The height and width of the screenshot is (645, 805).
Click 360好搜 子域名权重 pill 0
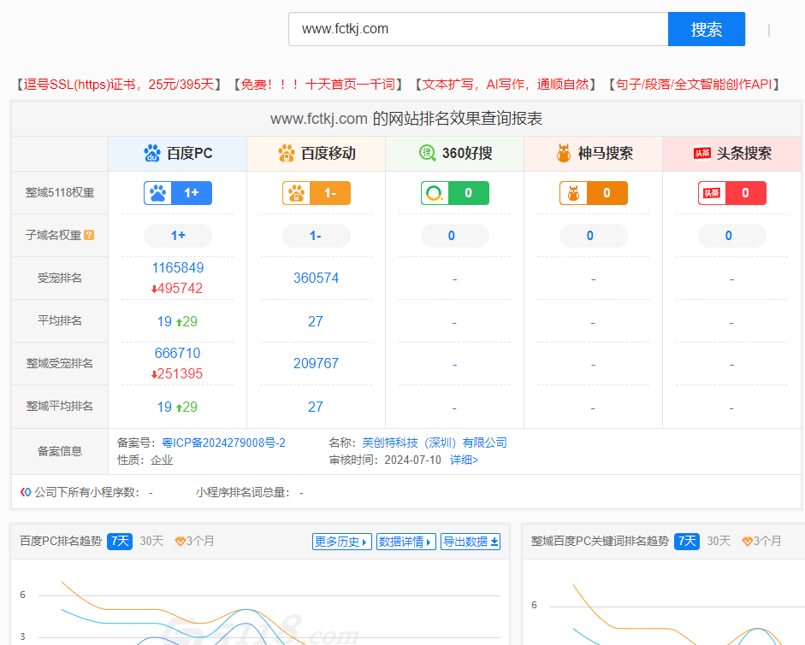point(455,236)
